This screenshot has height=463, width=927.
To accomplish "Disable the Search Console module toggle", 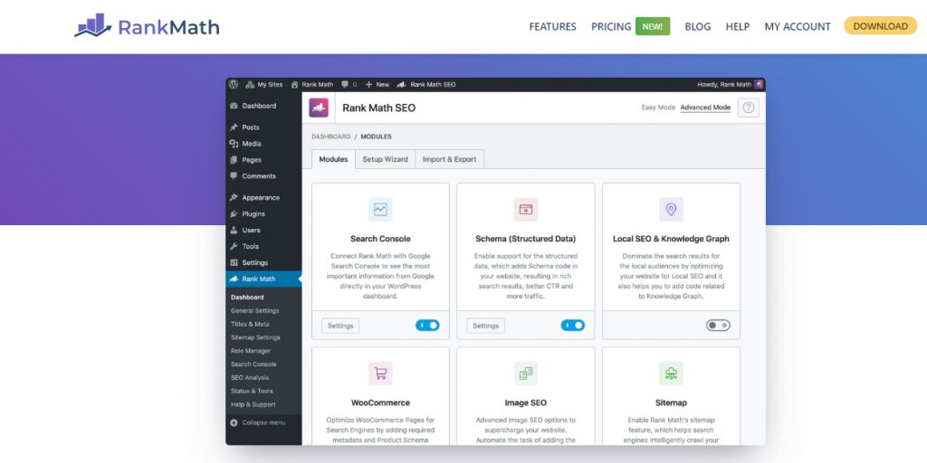I will pyautogui.click(x=427, y=326).
